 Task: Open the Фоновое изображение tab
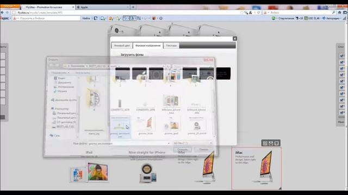click(148, 45)
